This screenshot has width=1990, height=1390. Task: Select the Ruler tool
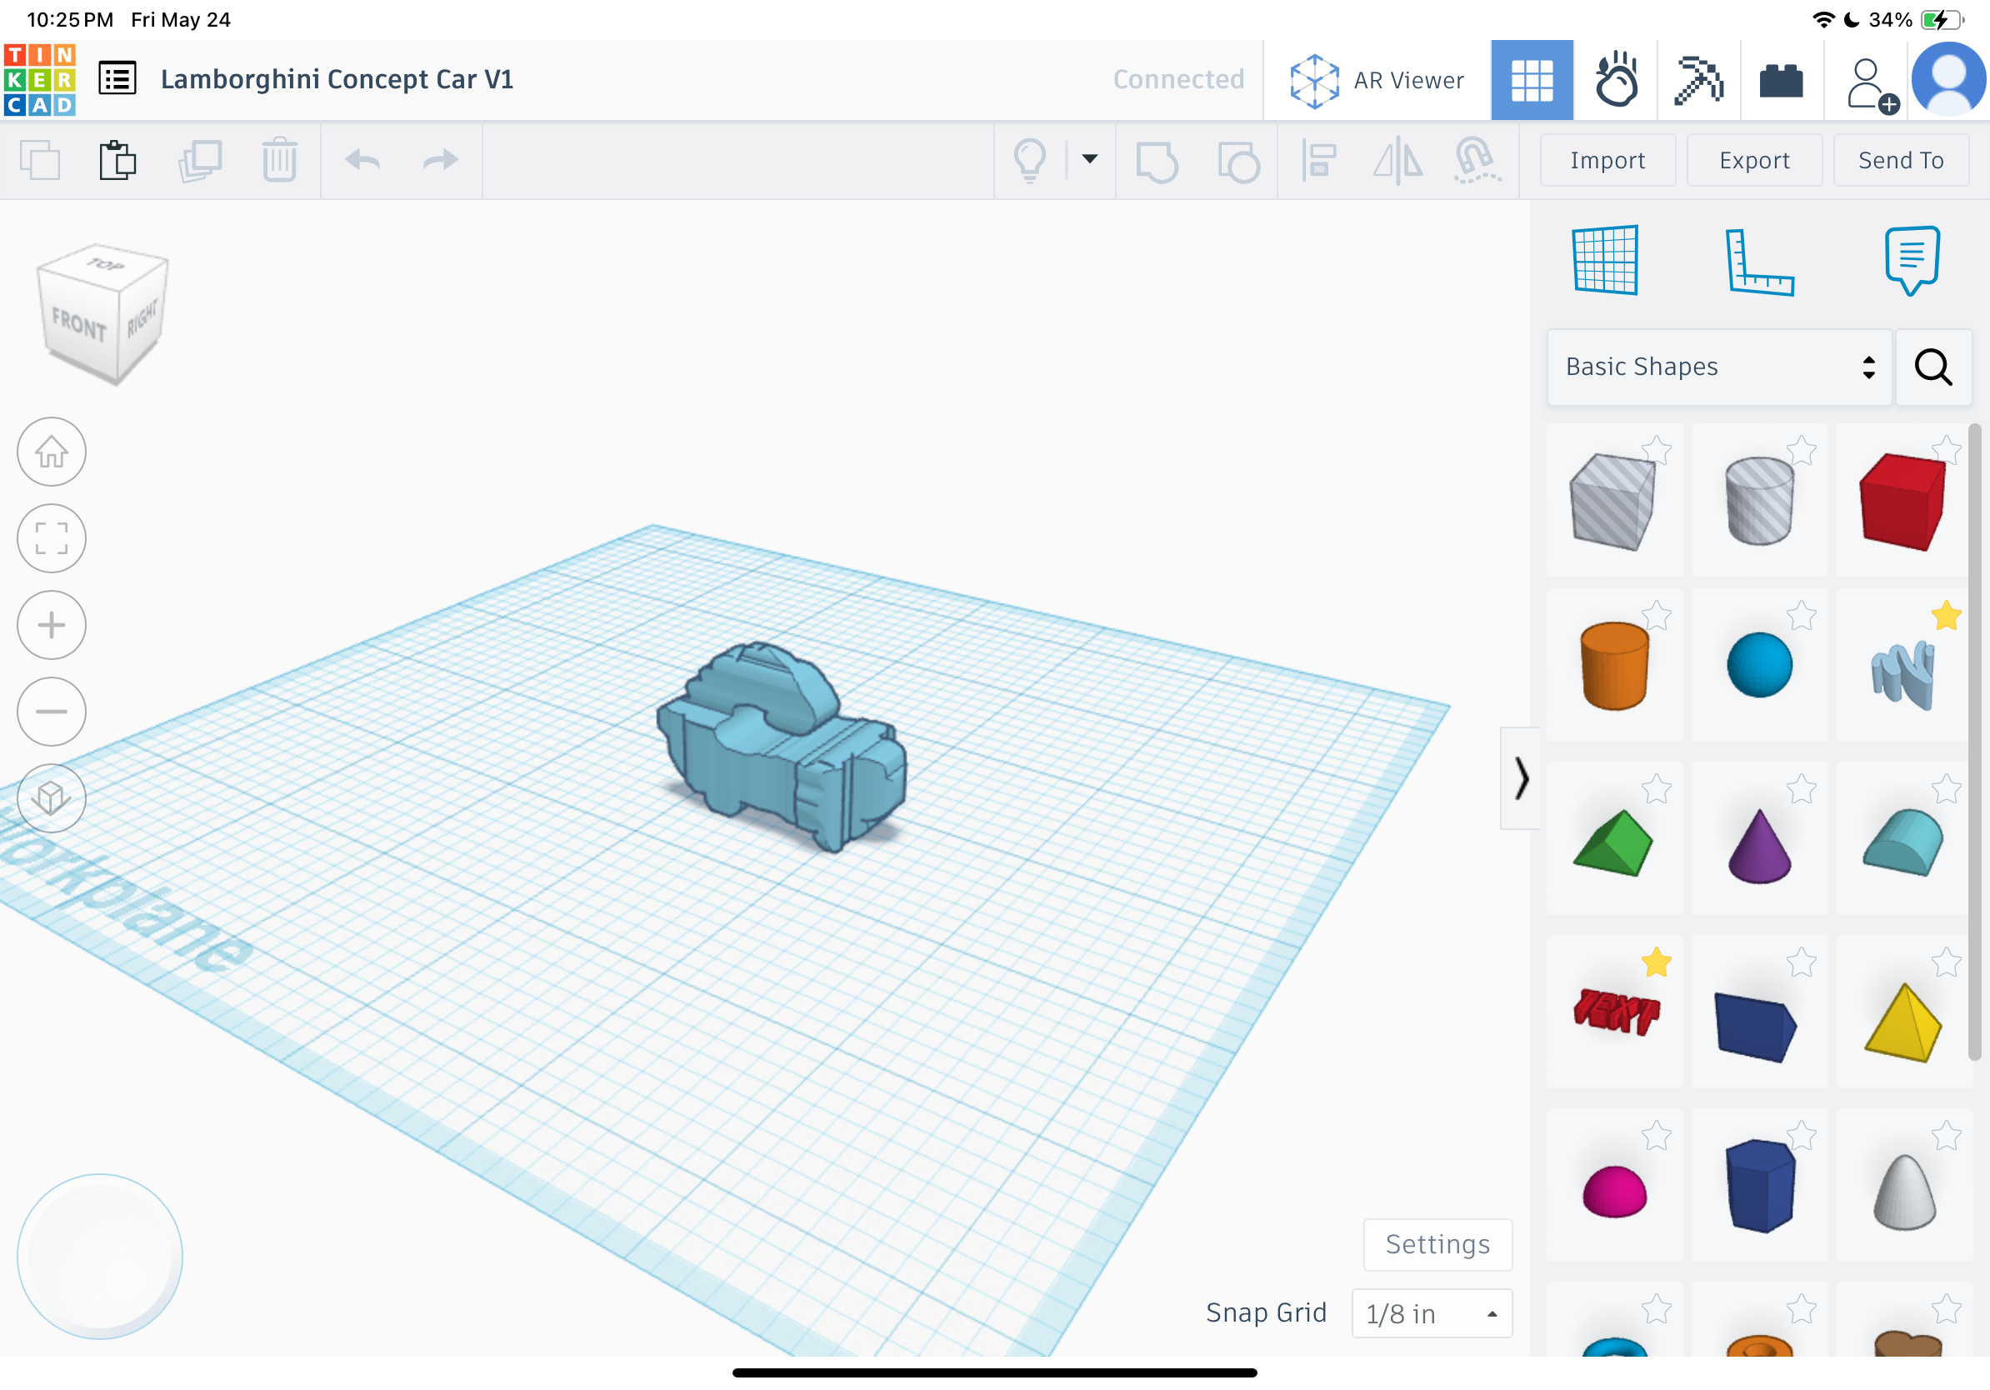1759,262
